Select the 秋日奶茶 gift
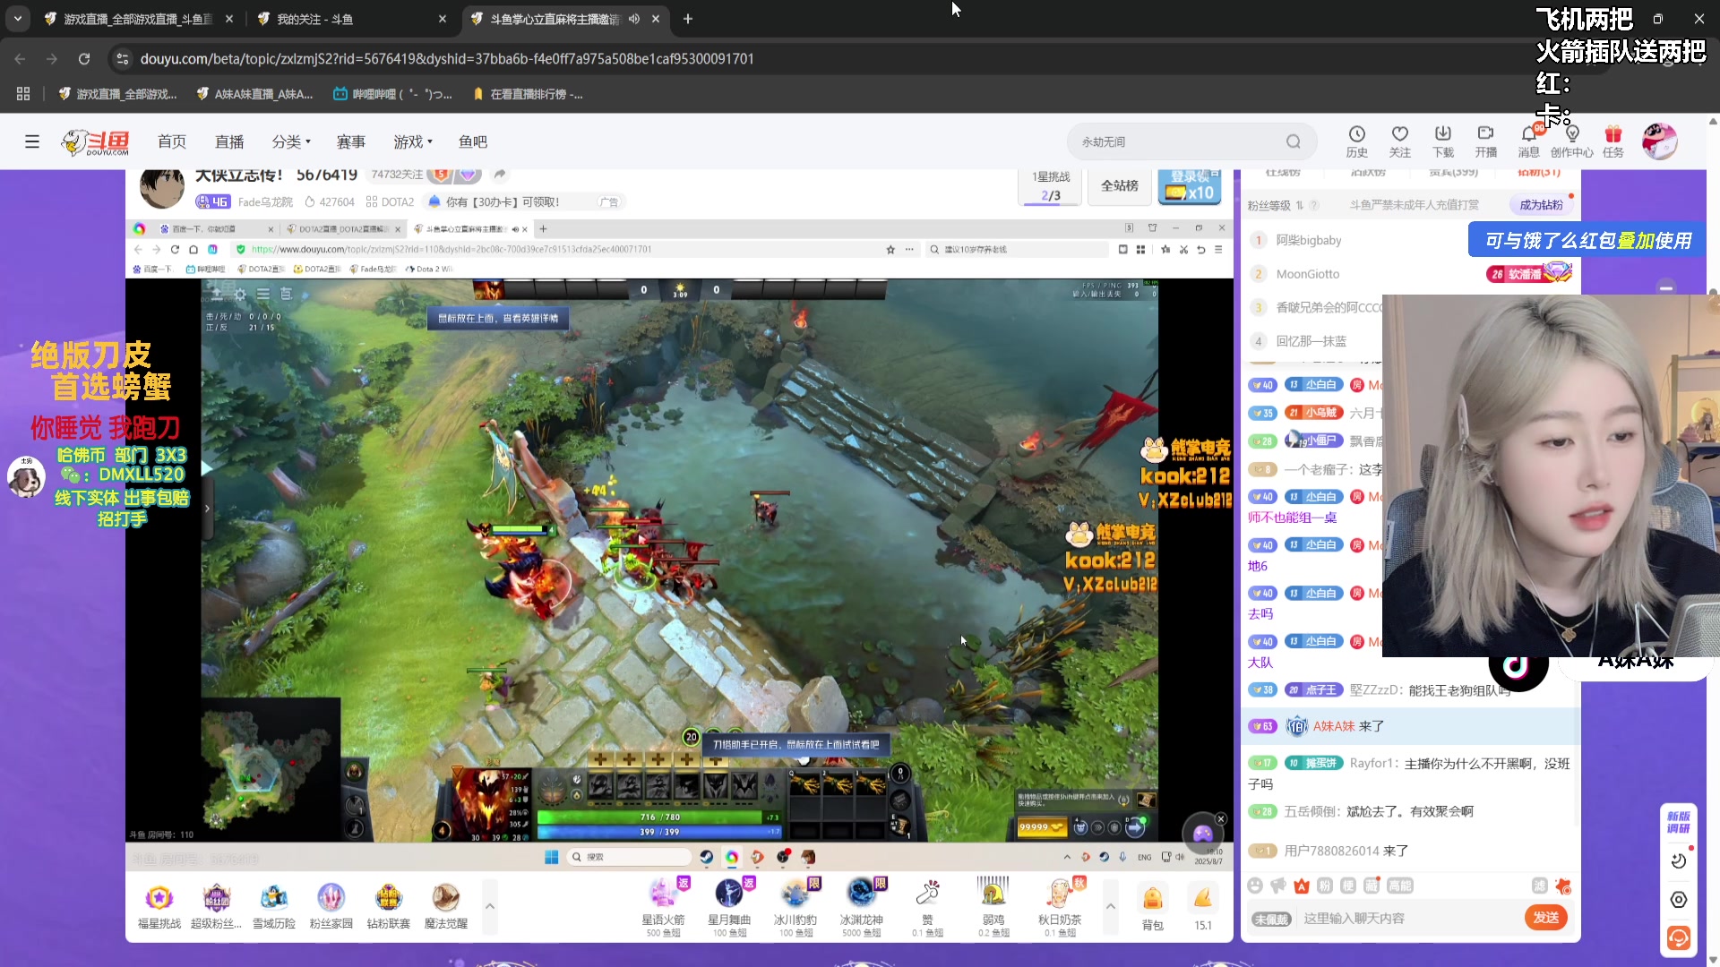 [1060, 907]
